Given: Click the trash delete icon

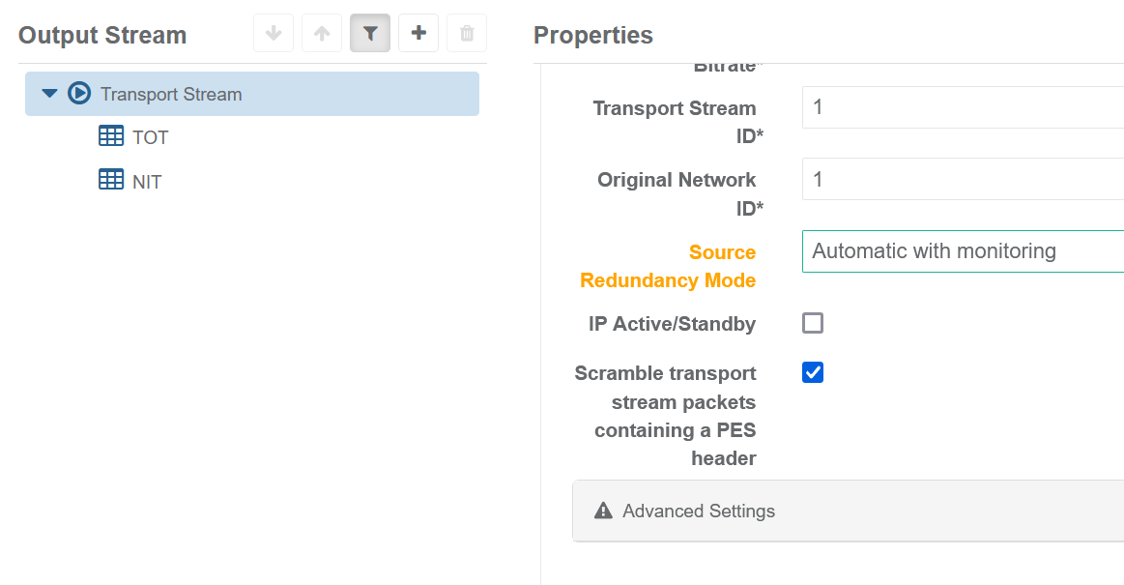Looking at the screenshot, I should 467,34.
